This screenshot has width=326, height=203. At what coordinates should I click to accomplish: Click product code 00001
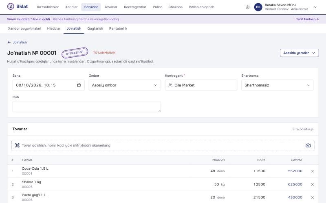27,173
